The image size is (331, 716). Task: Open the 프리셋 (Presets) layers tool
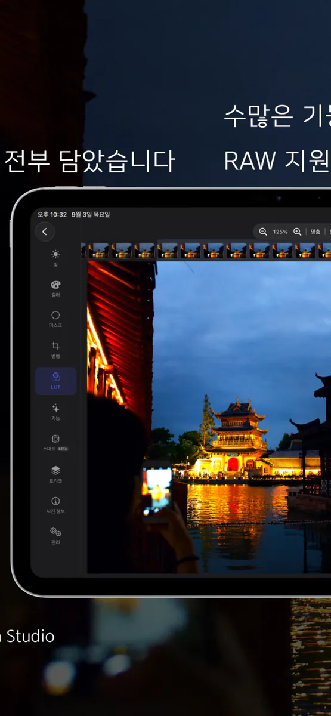click(x=55, y=474)
